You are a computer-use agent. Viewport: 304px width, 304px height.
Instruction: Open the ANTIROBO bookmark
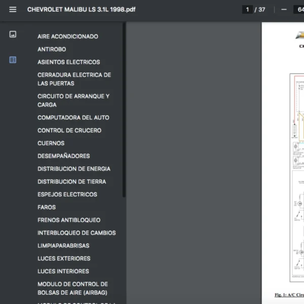click(52, 49)
